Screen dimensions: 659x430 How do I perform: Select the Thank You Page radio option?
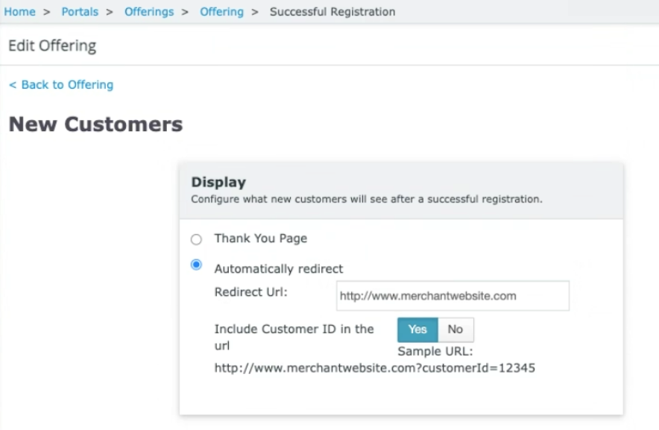click(196, 239)
